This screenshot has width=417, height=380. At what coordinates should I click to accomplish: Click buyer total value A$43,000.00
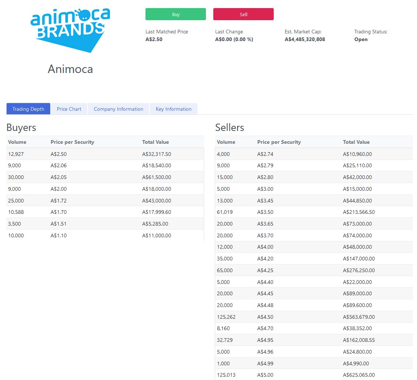[x=156, y=201]
